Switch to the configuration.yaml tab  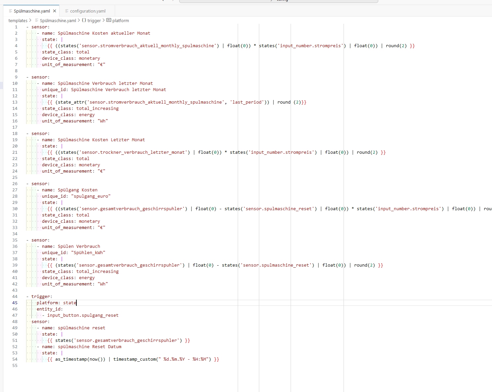pos(88,11)
